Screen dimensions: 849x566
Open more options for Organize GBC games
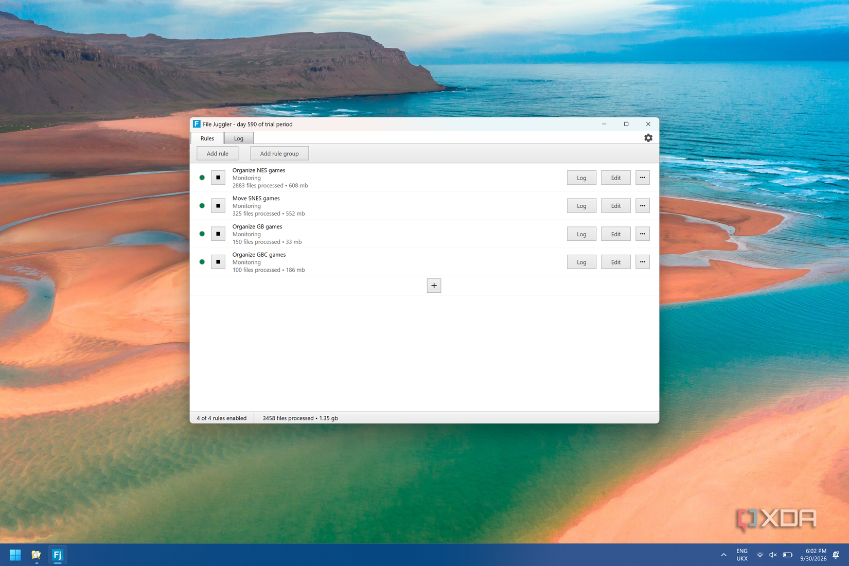[x=643, y=262]
